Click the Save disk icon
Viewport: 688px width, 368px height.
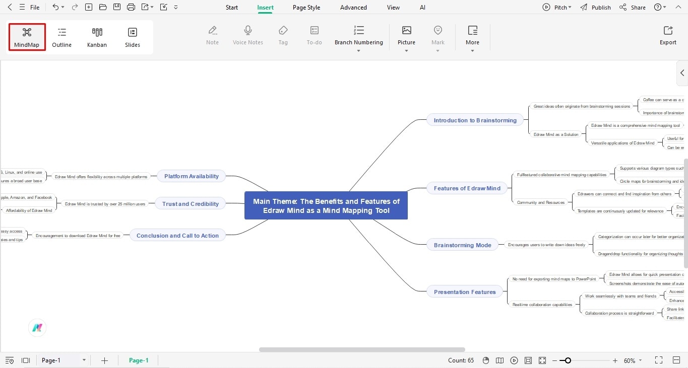point(117,7)
